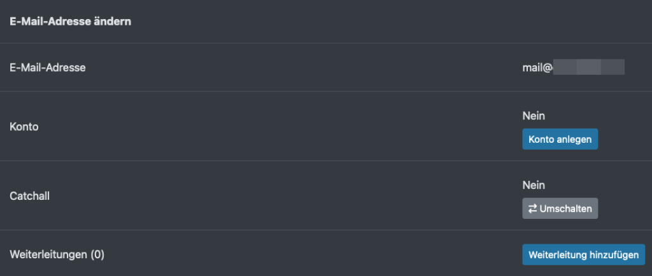Click the Catchall row label
Screen dimensions: 652x276
(29, 196)
